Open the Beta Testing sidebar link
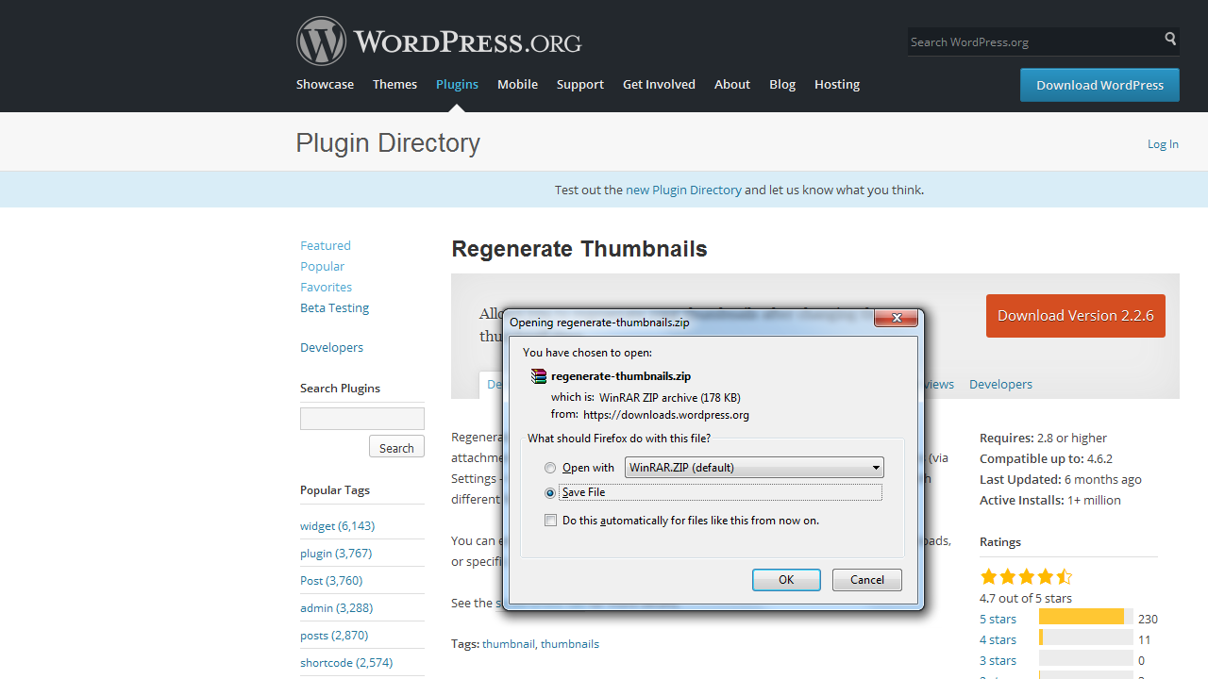 [x=335, y=307]
